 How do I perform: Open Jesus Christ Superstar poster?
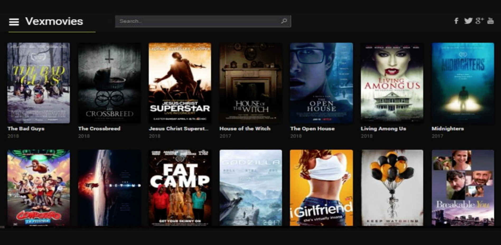[x=180, y=83]
